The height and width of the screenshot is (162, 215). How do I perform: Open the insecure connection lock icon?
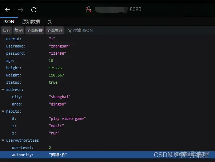(89, 9)
